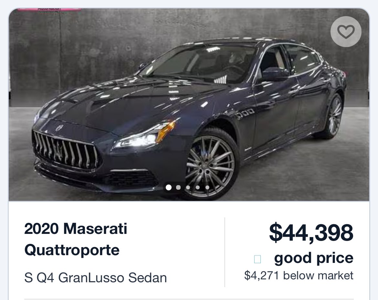Click the pink dealer badge atop the photo

[49, 9]
